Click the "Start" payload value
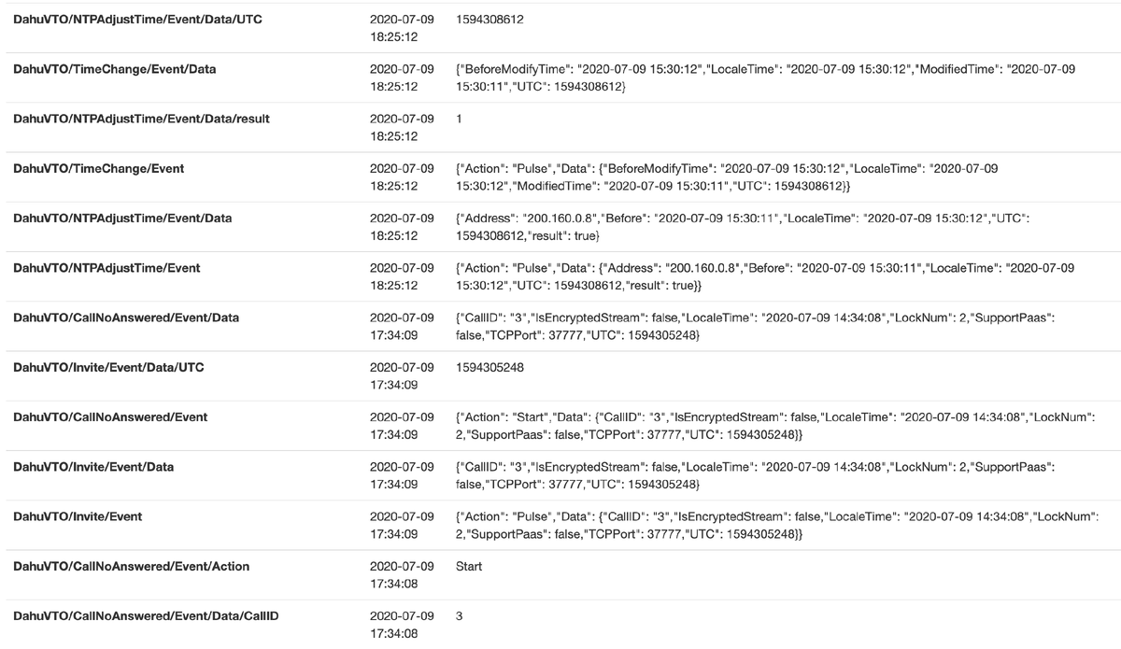Viewport: 1121px width, 649px height. [x=469, y=567]
